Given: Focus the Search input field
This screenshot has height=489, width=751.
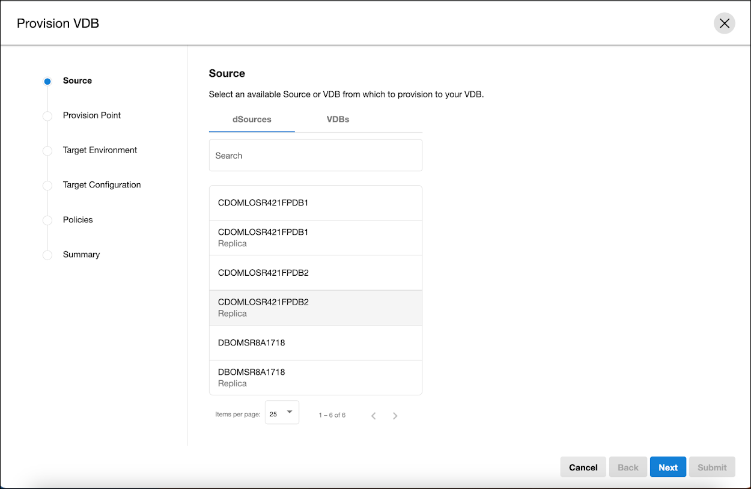Looking at the screenshot, I should (x=315, y=156).
